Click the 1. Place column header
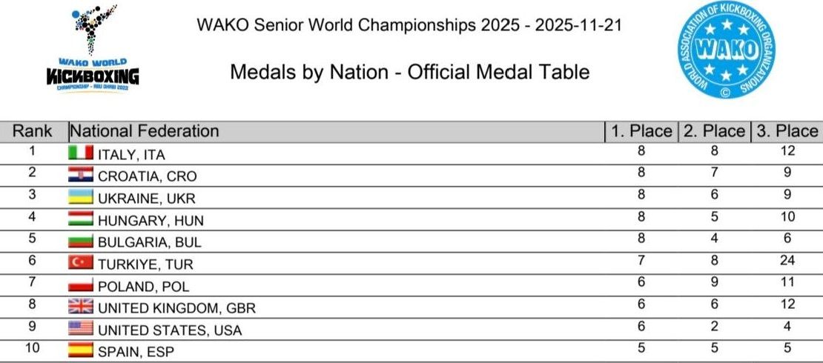The width and height of the screenshot is (823, 363). (641, 131)
